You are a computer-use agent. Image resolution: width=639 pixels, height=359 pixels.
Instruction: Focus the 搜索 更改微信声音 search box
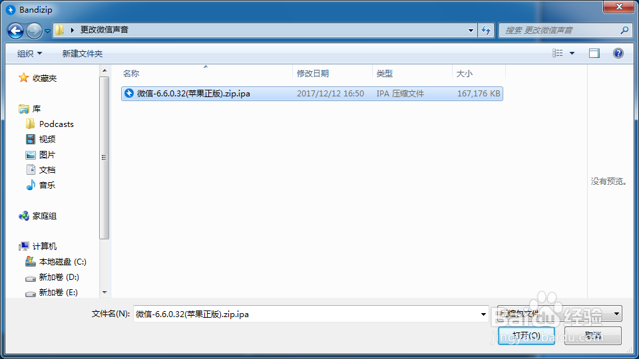click(x=561, y=30)
